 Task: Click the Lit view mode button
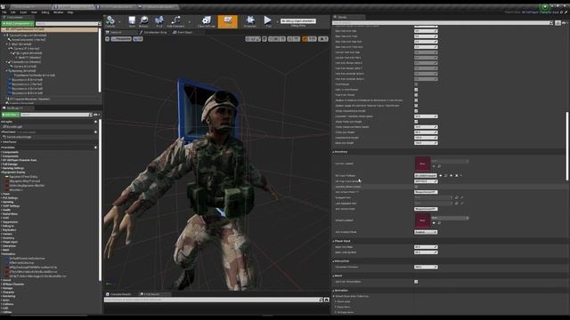click(x=138, y=39)
